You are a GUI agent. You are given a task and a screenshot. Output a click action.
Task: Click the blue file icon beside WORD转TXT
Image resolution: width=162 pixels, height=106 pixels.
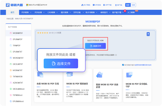(x=11, y=58)
